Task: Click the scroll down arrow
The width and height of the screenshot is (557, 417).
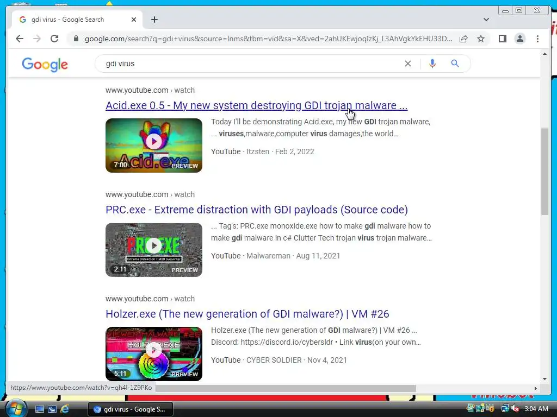Action: click(x=544, y=379)
